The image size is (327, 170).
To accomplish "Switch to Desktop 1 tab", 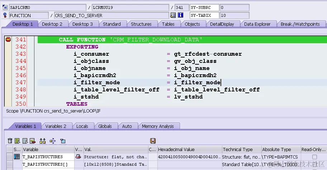I will 23,24.
